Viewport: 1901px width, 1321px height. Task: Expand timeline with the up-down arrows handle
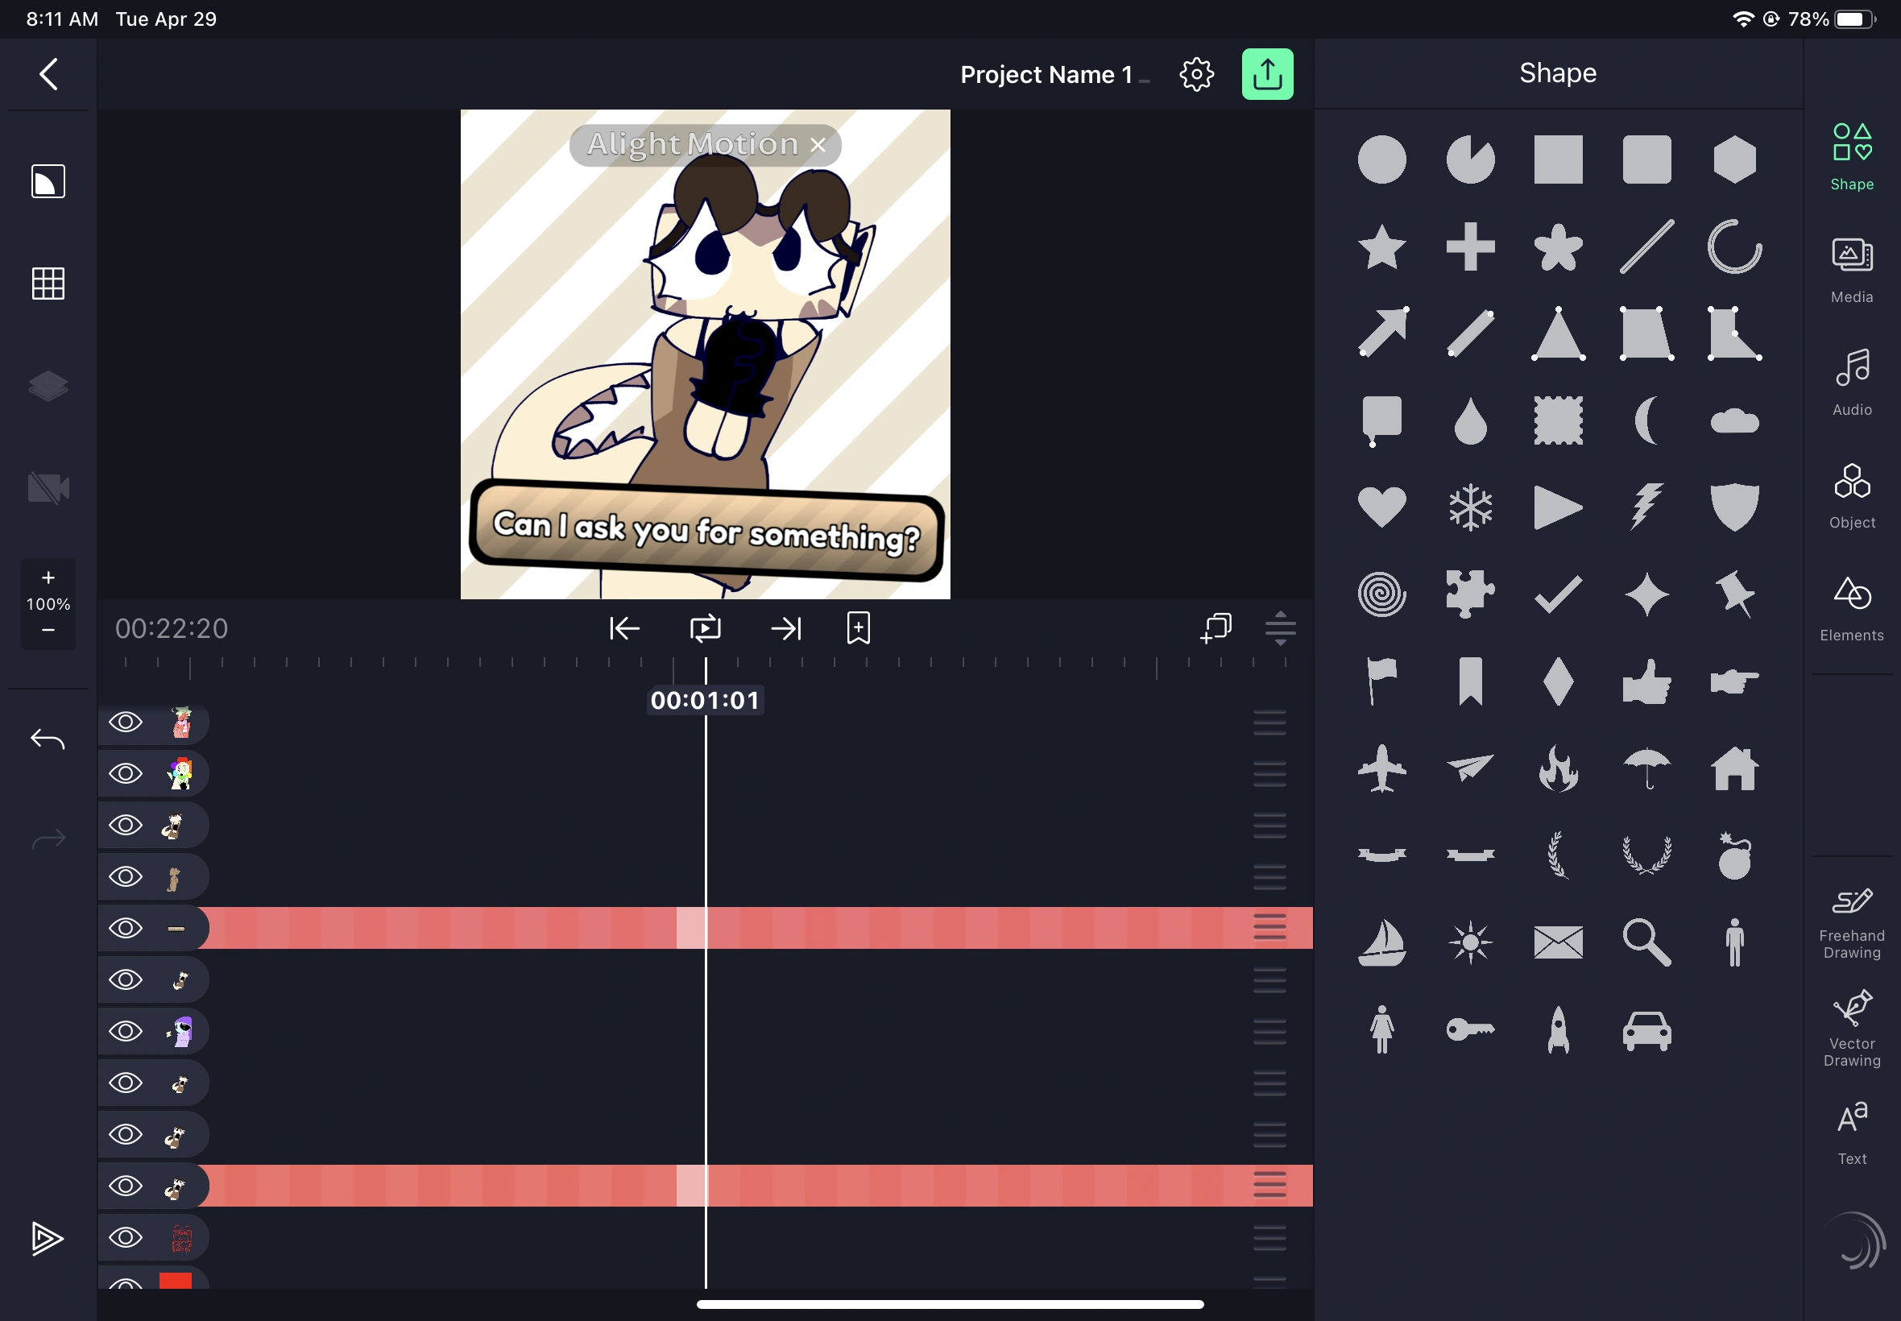point(1279,628)
